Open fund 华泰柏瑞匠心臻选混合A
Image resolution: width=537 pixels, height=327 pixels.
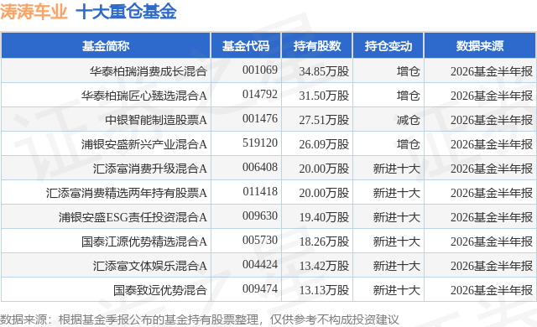point(144,96)
